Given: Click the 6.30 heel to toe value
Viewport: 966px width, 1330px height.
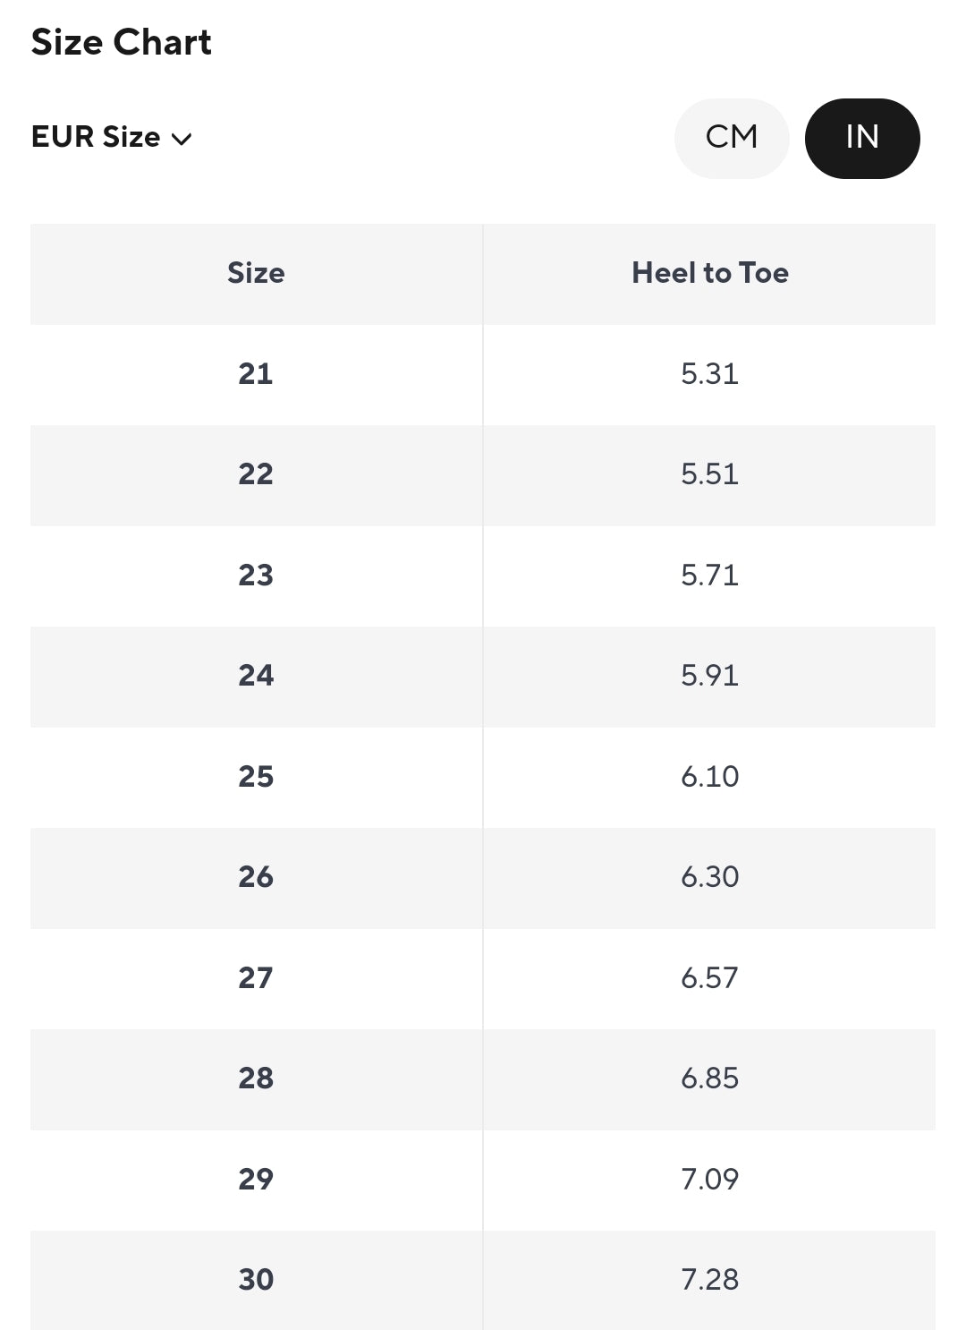Looking at the screenshot, I should coord(709,877).
